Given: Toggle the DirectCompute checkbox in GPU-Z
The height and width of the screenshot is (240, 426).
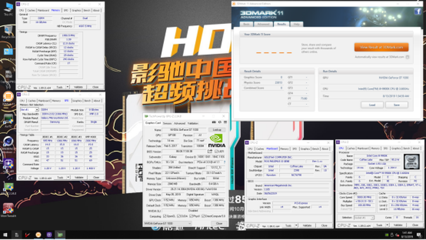Looking at the screenshot, I should [204, 217].
